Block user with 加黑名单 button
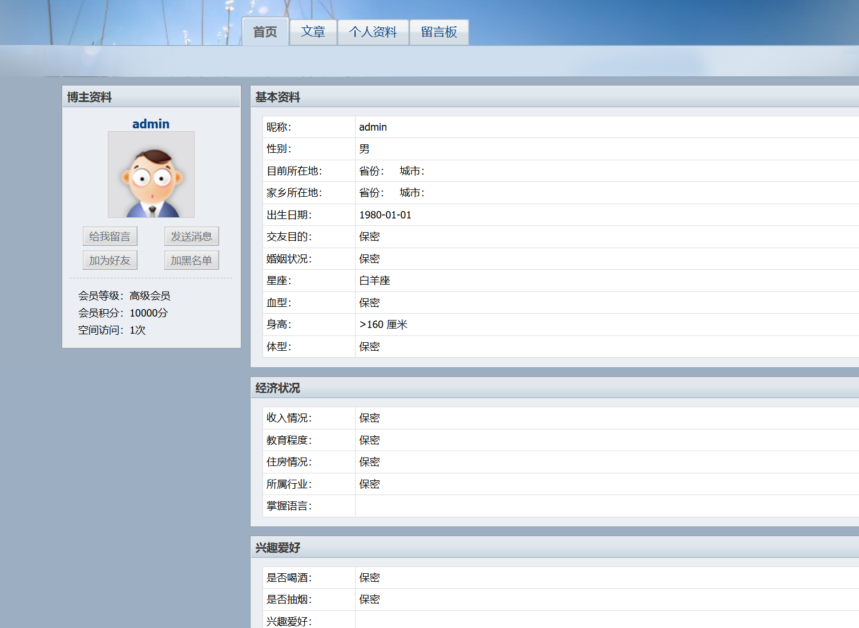Screen dimensions: 859x628 (191, 260)
